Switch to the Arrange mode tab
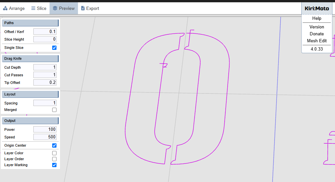 click(14, 8)
